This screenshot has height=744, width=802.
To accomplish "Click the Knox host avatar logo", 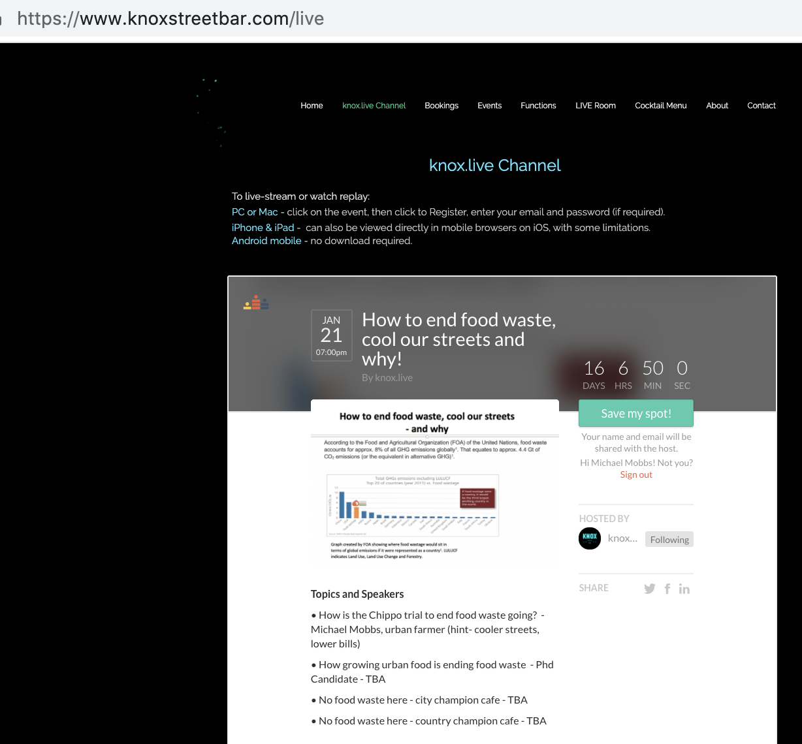I will [590, 538].
